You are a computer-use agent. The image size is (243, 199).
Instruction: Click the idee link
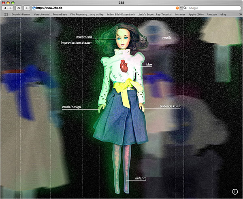click(149, 65)
